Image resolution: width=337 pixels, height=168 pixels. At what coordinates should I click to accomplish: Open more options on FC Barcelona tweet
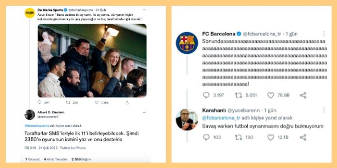324,34
